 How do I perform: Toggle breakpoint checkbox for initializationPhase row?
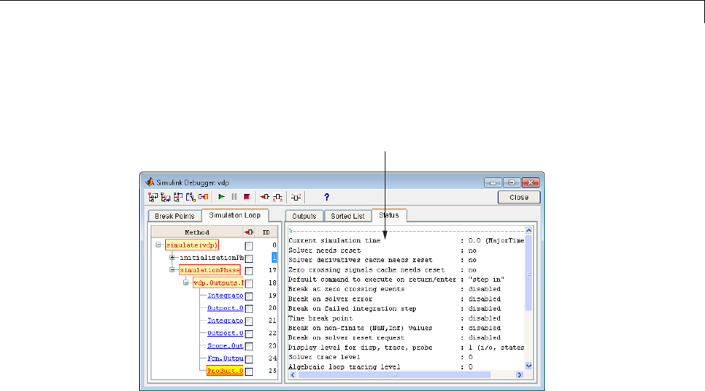coord(249,258)
